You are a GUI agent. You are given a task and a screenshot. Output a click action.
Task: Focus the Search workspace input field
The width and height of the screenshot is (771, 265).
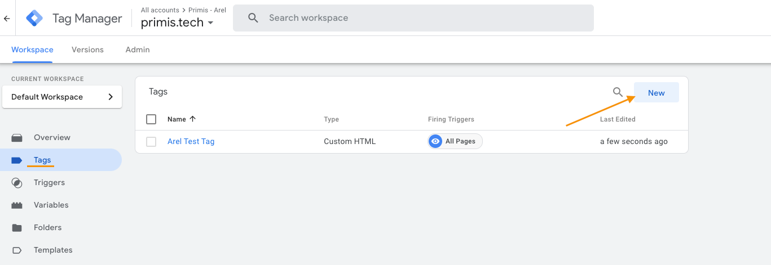click(x=413, y=18)
